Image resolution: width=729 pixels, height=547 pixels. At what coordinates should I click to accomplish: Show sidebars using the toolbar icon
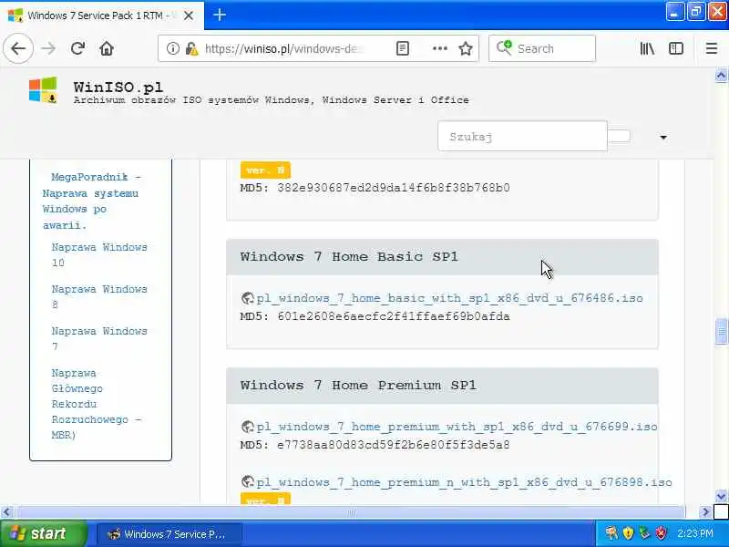coord(676,48)
